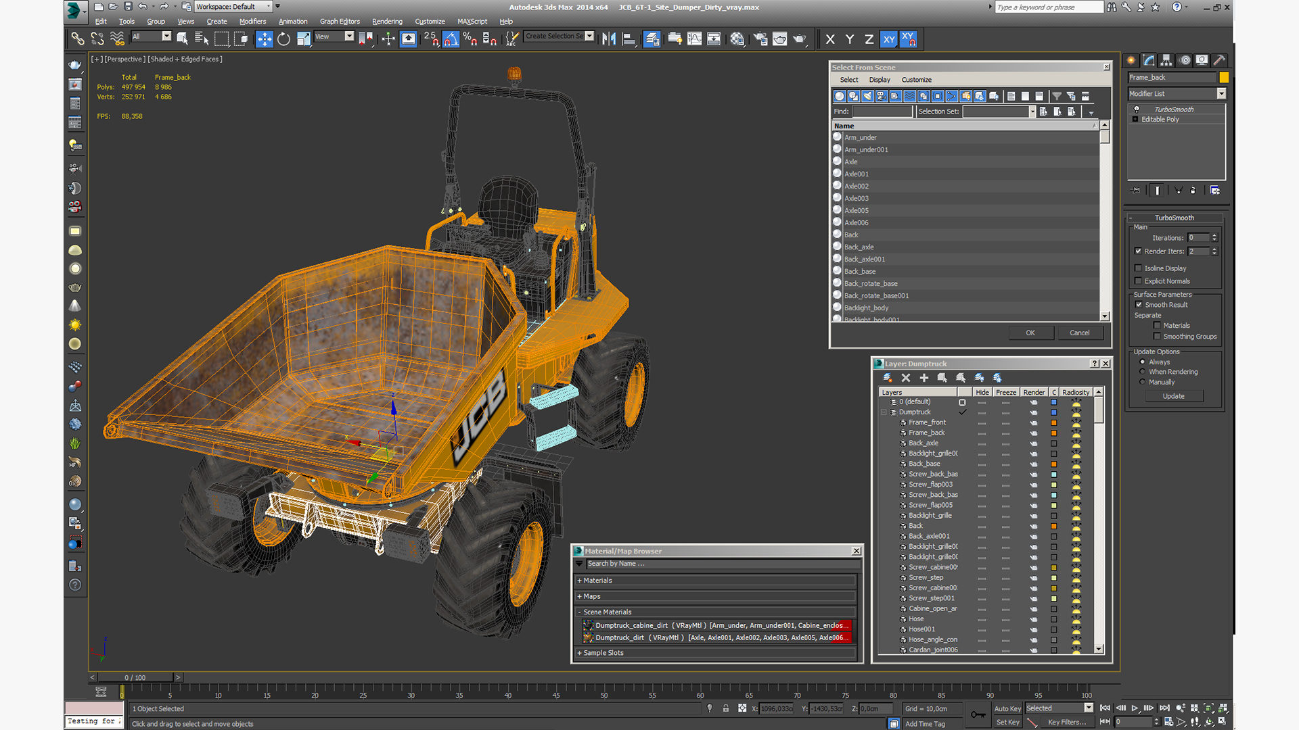Enable Isoline Display checkbox
Viewport: 1299px width, 730px height.
(1138, 268)
